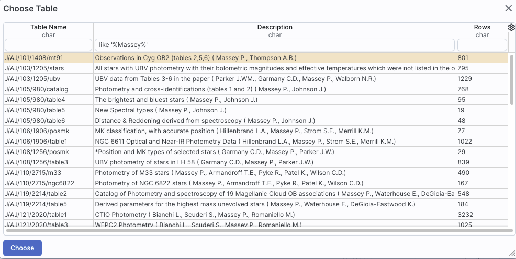This screenshot has width=516, height=259.
Task: Click the Choose button
Action: click(x=23, y=248)
